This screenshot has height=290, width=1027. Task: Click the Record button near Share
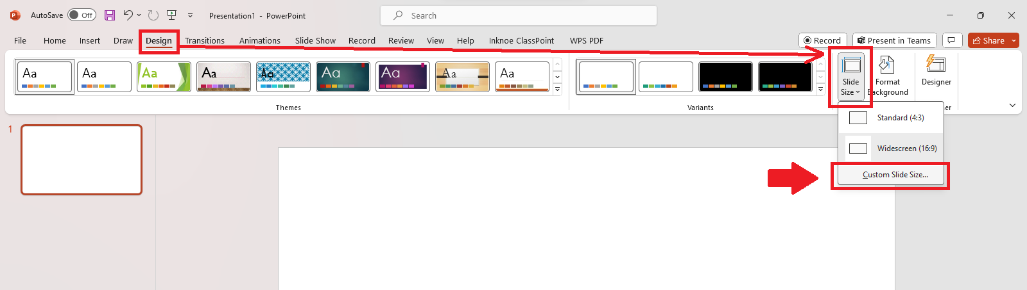pyautogui.click(x=823, y=40)
